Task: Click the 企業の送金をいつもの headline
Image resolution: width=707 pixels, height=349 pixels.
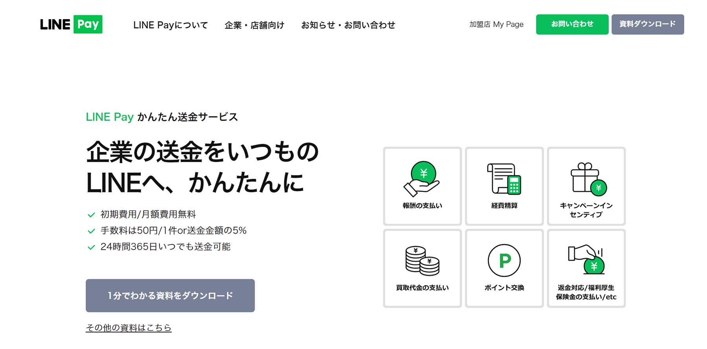Action: (x=202, y=152)
